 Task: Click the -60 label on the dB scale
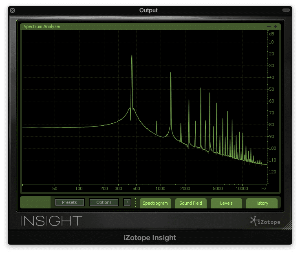coord(271,101)
